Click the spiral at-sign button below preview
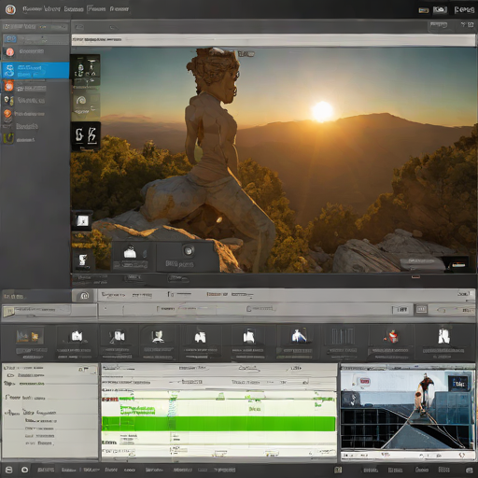This screenshot has width=478, height=478. pyautogui.click(x=84, y=295)
